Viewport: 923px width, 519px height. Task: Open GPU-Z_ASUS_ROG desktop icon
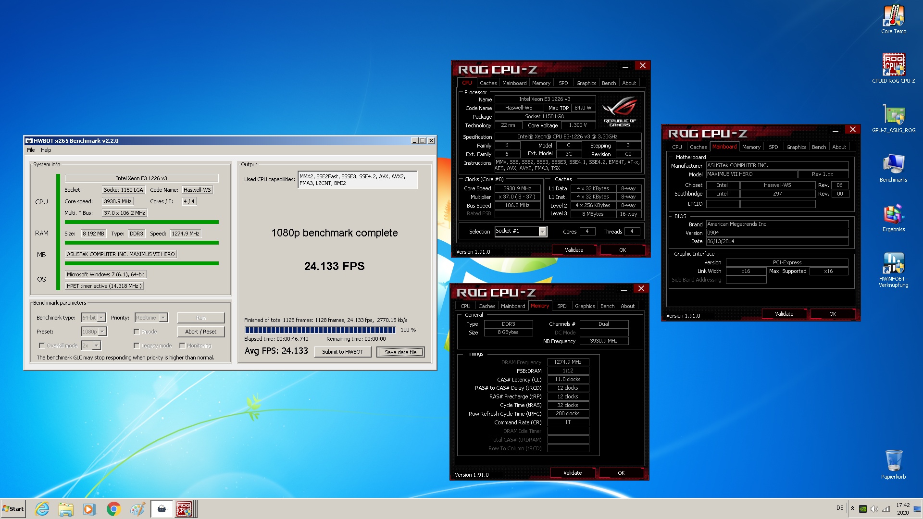tap(893, 118)
